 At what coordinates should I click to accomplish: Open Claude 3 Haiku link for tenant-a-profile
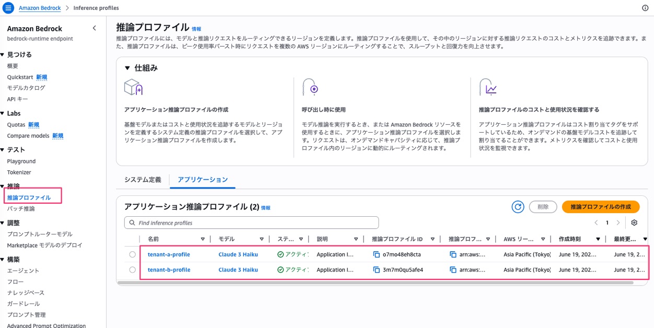238,254
